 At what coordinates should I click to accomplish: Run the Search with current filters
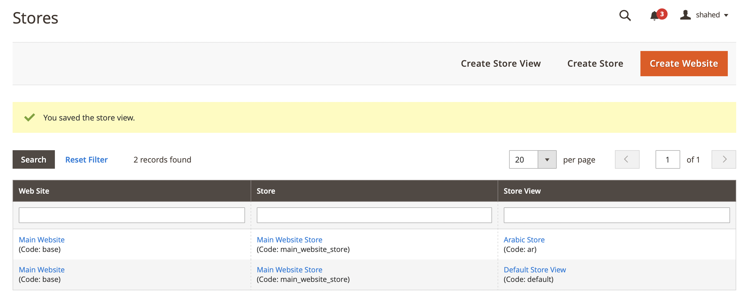click(x=33, y=159)
